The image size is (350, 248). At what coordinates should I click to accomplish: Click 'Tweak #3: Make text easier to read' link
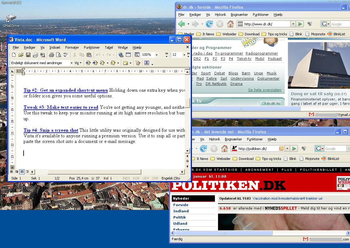click(x=61, y=107)
